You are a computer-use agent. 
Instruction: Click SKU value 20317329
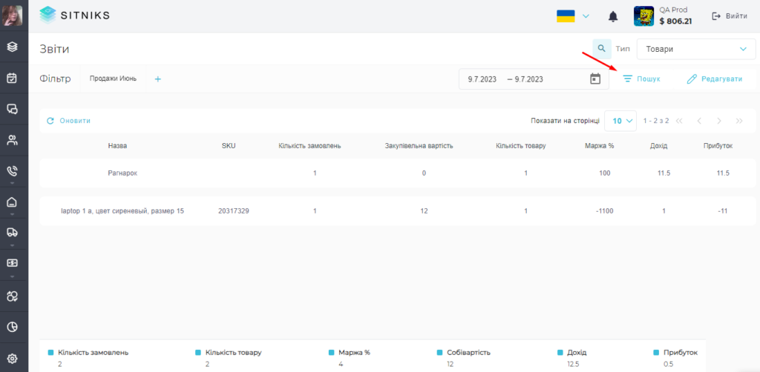tap(234, 211)
